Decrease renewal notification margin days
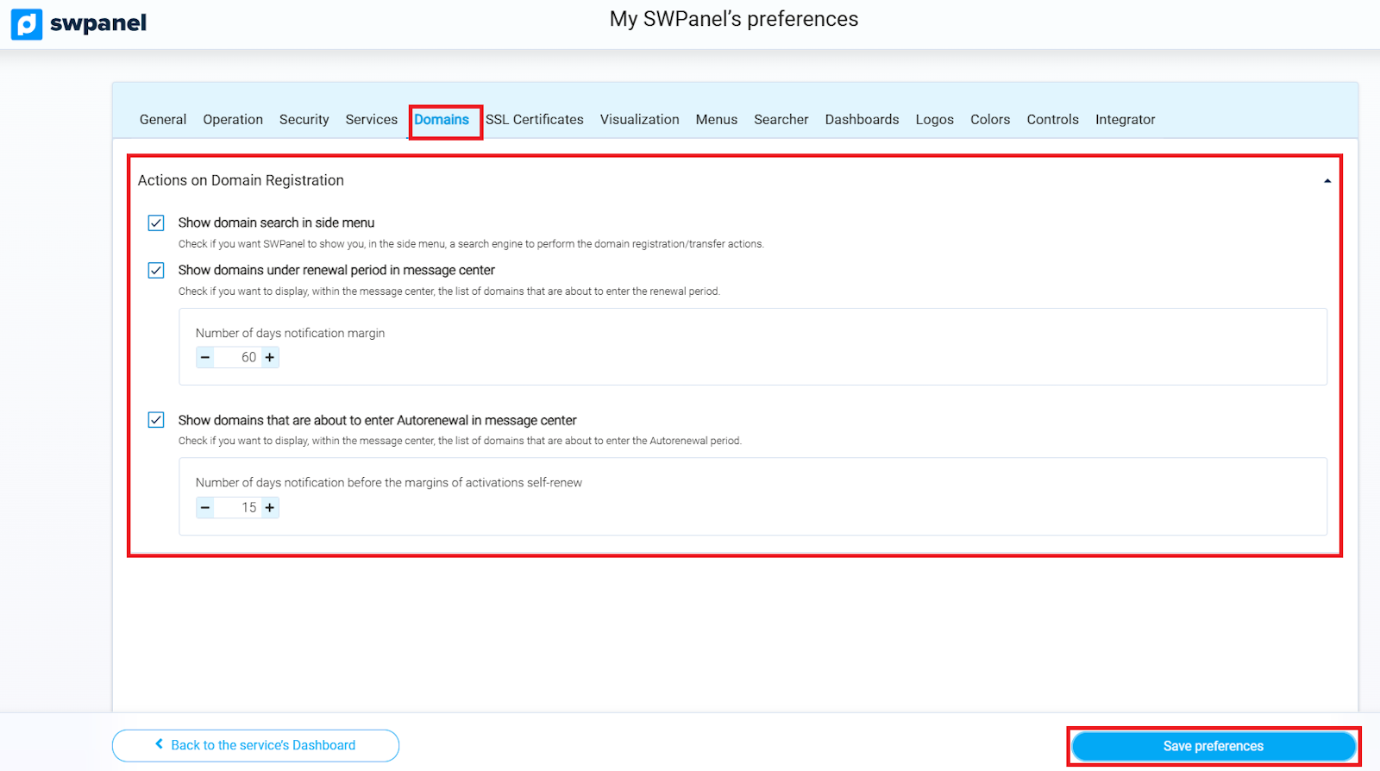The width and height of the screenshot is (1380, 771). (205, 357)
